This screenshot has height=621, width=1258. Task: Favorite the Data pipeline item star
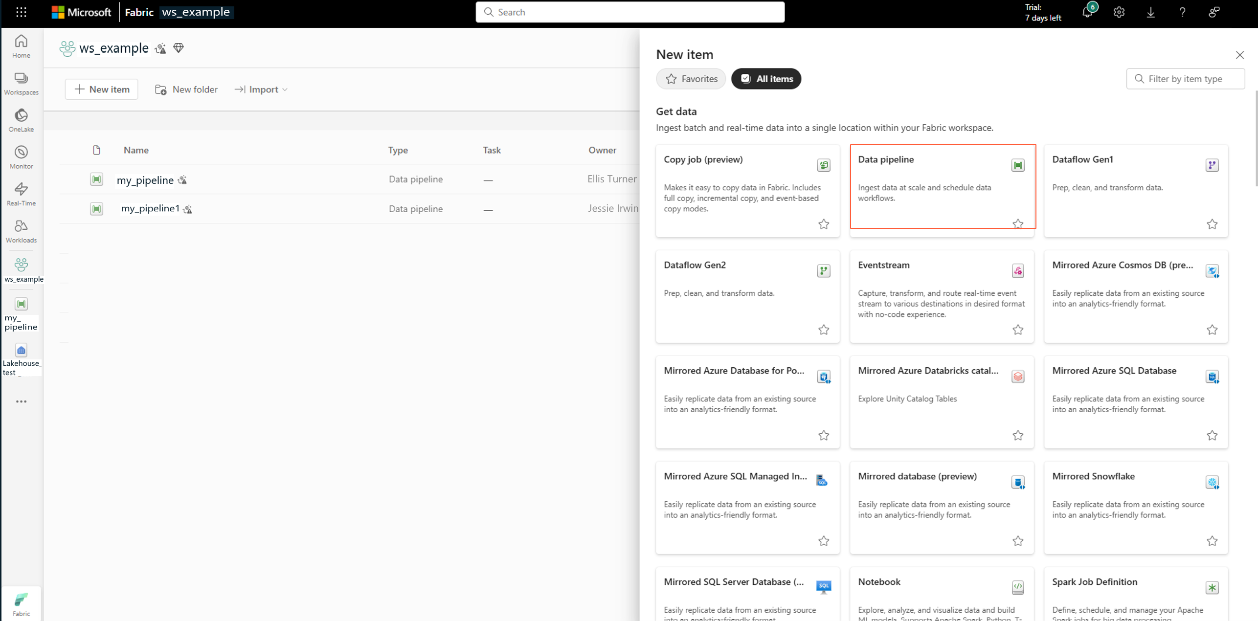(1017, 223)
